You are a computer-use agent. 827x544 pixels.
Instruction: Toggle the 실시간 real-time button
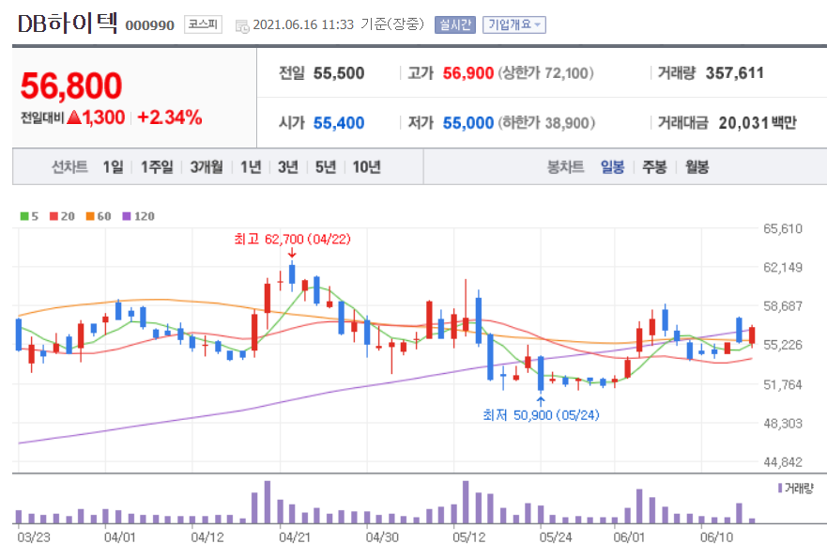click(455, 24)
